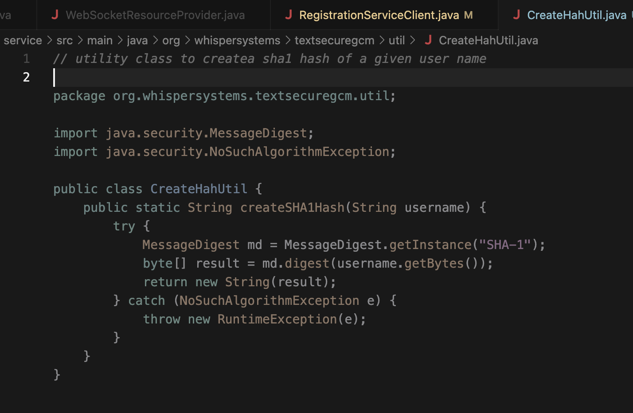
Task: Click 'NoSuchAlgorithmException' in import statement
Action: pos(299,152)
